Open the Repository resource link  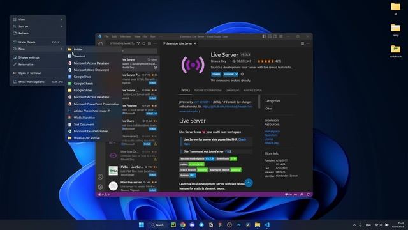click(271, 135)
